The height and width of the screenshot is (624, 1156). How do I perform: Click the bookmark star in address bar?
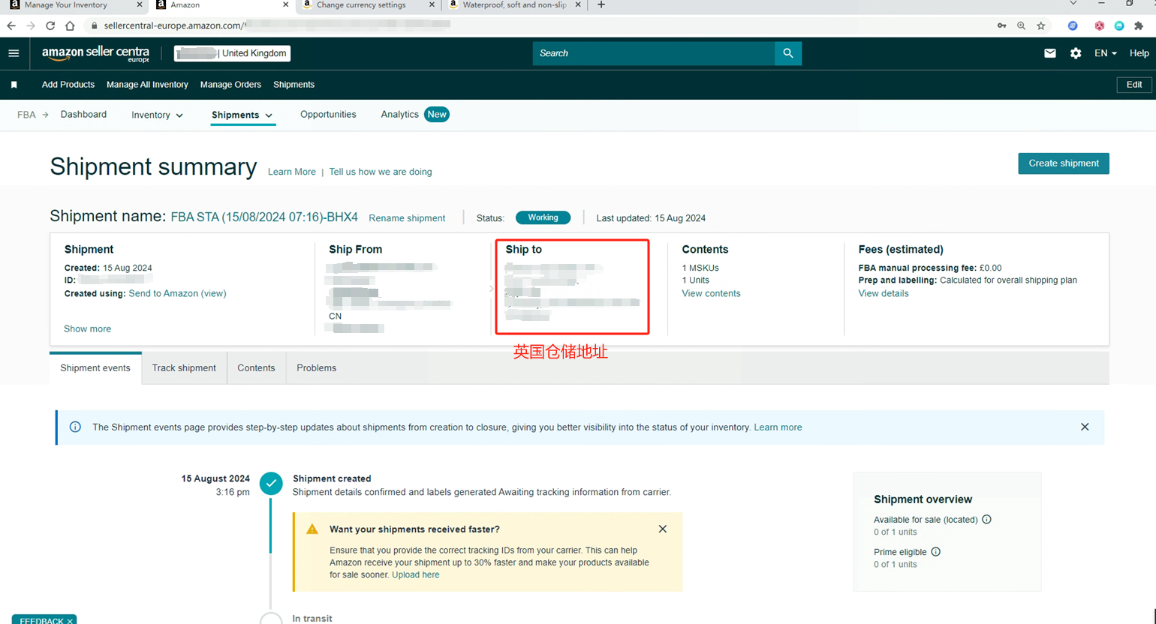pyautogui.click(x=1041, y=25)
